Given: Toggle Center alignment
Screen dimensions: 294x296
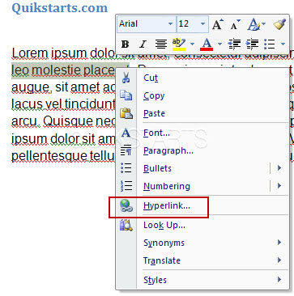Looking at the screenshot, I should tap(161, 44).
